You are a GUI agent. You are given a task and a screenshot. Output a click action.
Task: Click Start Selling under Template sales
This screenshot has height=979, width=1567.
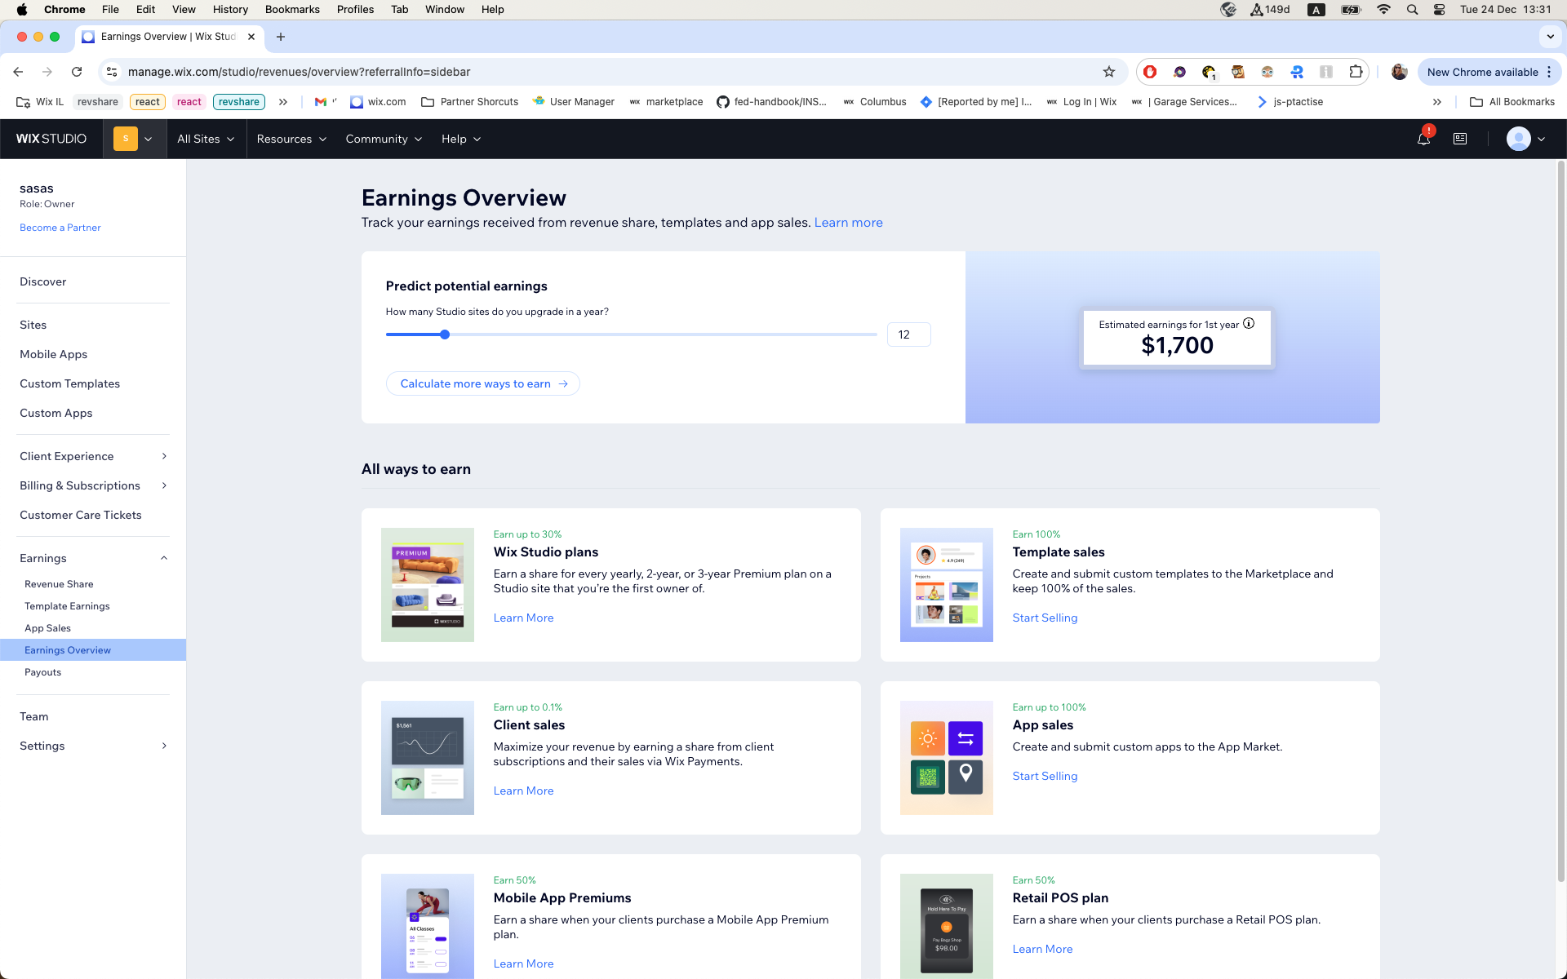(1045, 618)
